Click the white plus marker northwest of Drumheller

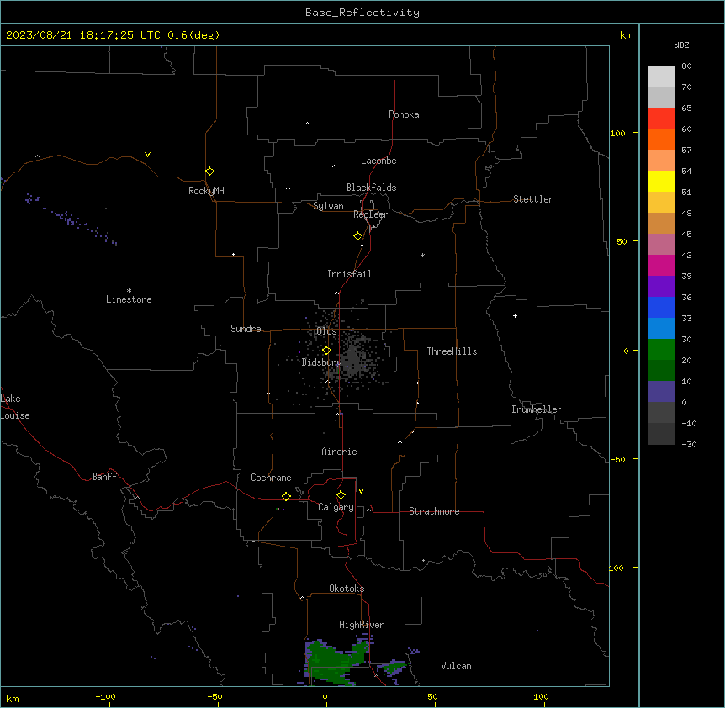(x=515, y=315)
